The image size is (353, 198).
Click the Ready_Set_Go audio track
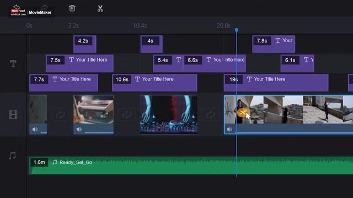(191, 166)
